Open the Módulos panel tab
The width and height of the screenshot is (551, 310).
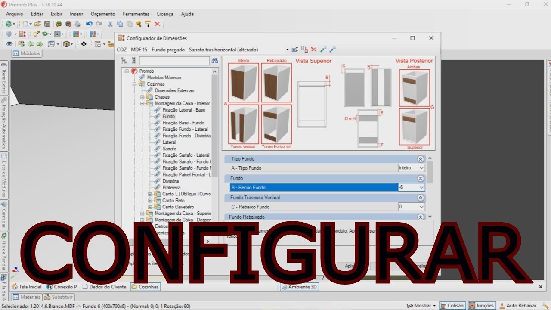coord(27,53)
